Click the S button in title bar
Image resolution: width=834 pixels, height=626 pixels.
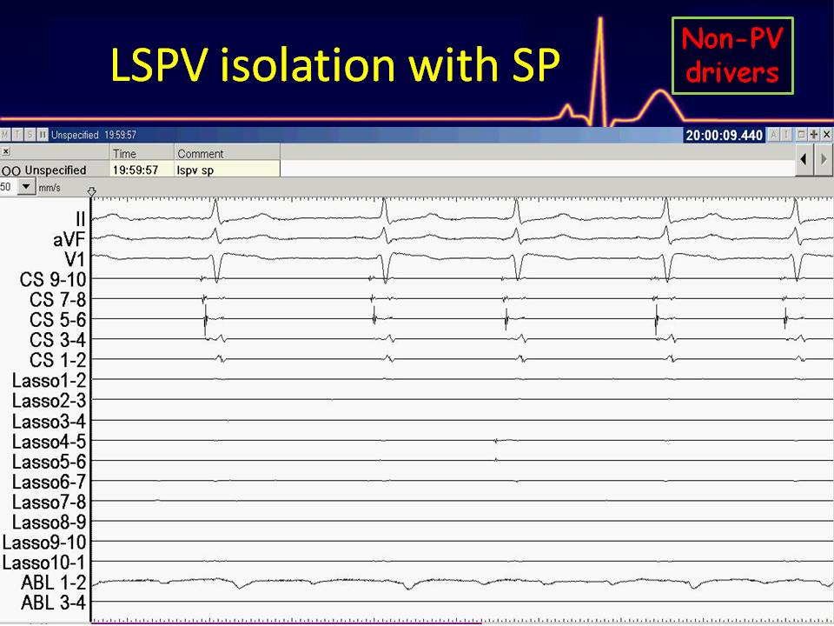(x=30, y=135)
